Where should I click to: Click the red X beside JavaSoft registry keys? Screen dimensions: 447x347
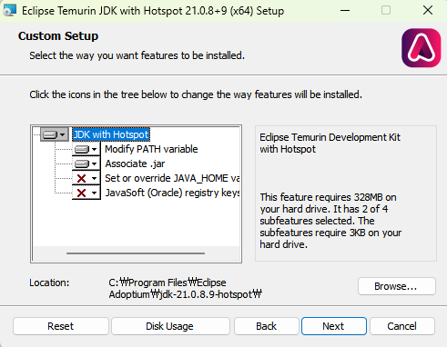tap(81, 193)
